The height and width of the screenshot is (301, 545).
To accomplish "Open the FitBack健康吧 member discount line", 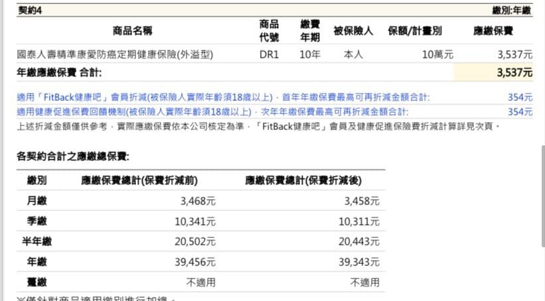I will [x=223, y=97].
